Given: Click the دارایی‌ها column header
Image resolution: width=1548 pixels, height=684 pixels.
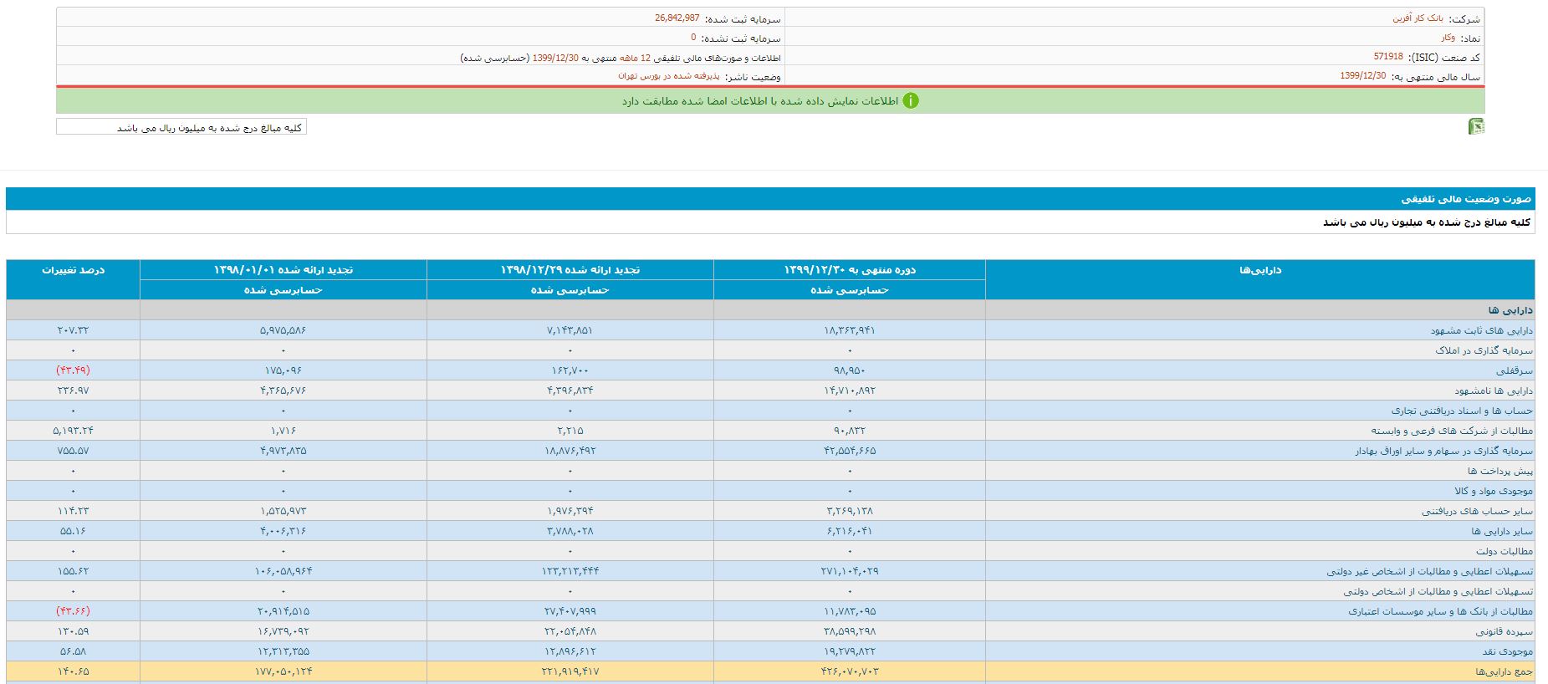Looking at the screenshot, I should pyautogui.click(x=1259, y=270).
